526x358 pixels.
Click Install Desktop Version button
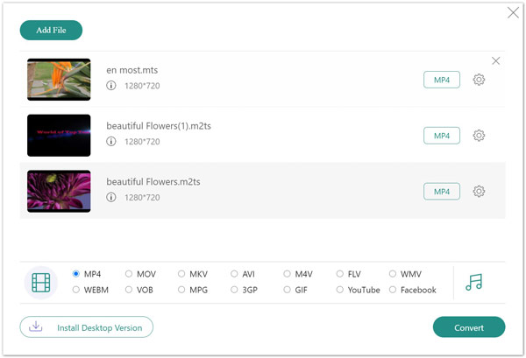[87, 327]
